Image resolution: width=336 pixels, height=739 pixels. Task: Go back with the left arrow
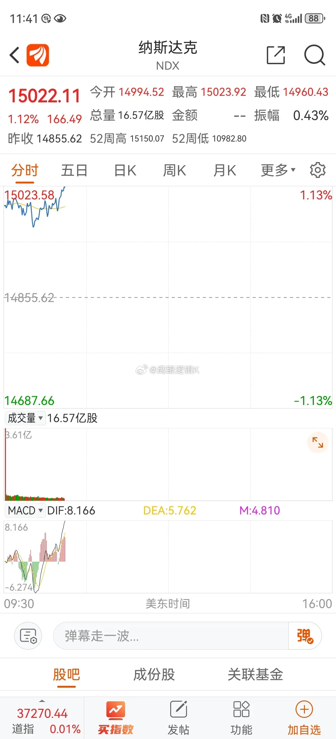[x=15, y=55]
